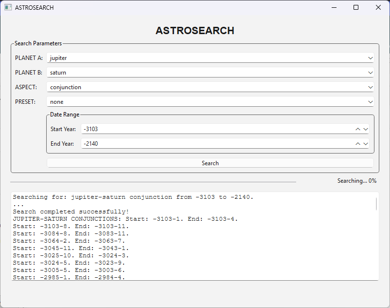This screenshot has width=390, height=308.
Task: Minimize the ASTROSEARCH window
Action: coord(334,7)
